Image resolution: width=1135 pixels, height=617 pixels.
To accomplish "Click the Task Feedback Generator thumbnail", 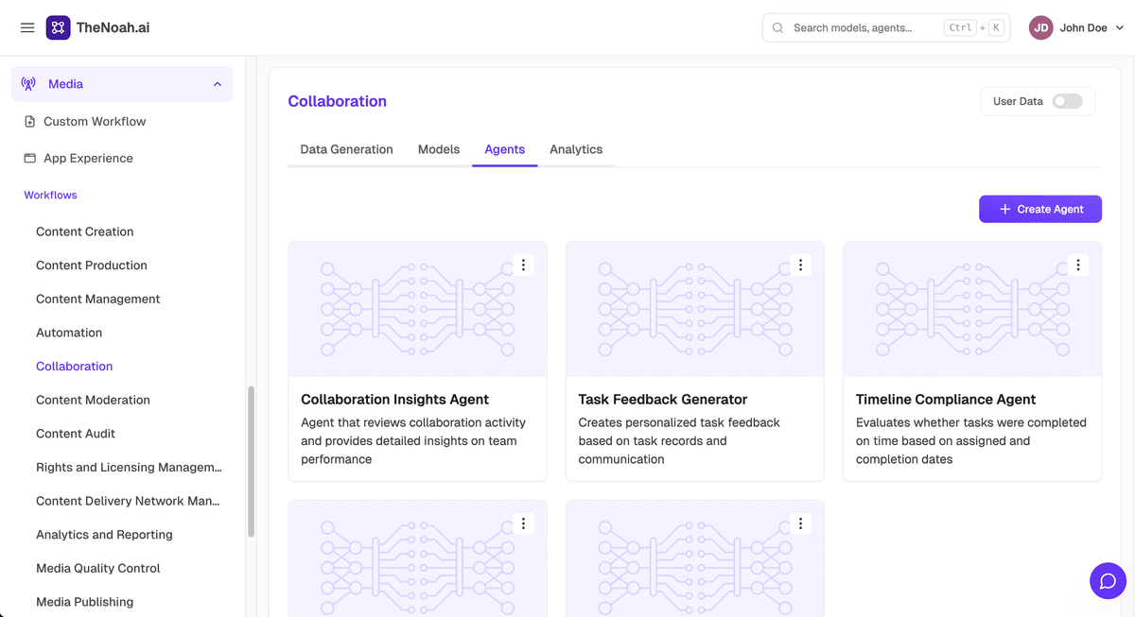I will click(x=695, y=309).
